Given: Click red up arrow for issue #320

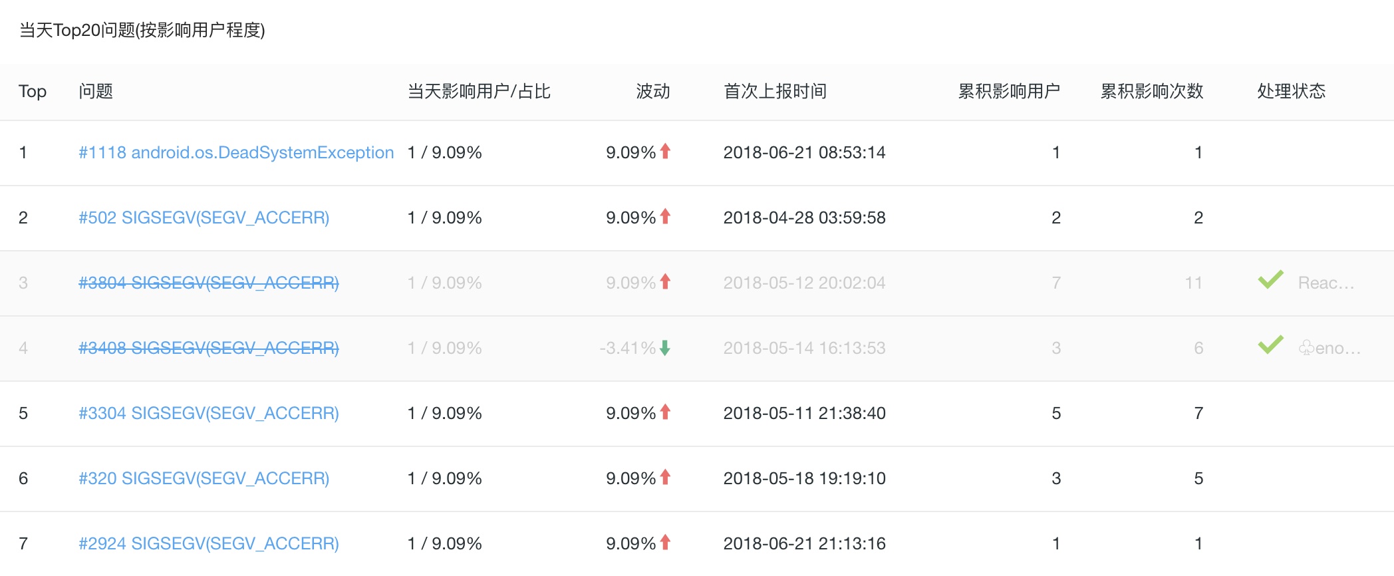Looking at the screenshot, I should tap(665, 478).
